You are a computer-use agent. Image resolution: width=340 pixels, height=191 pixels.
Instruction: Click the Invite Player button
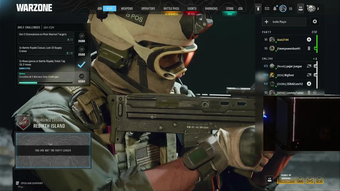click(x=284, y=22)
